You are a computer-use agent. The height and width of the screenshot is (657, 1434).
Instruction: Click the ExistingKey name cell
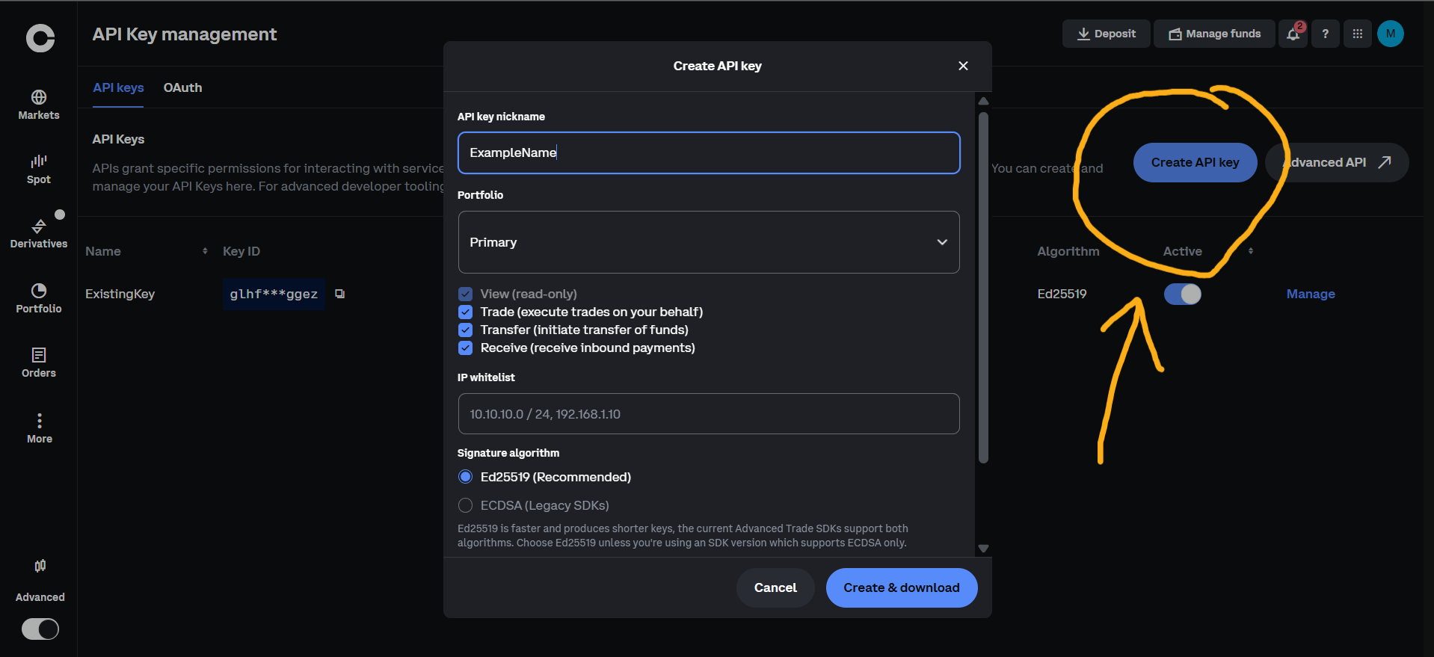(120, 294)
